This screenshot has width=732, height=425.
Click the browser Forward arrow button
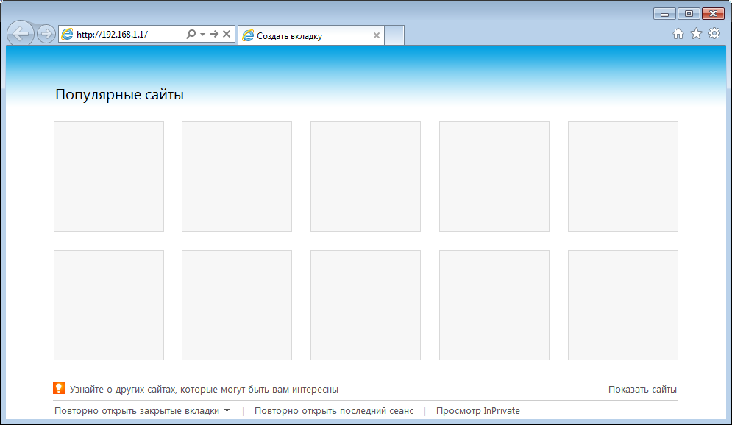point(46,34)
